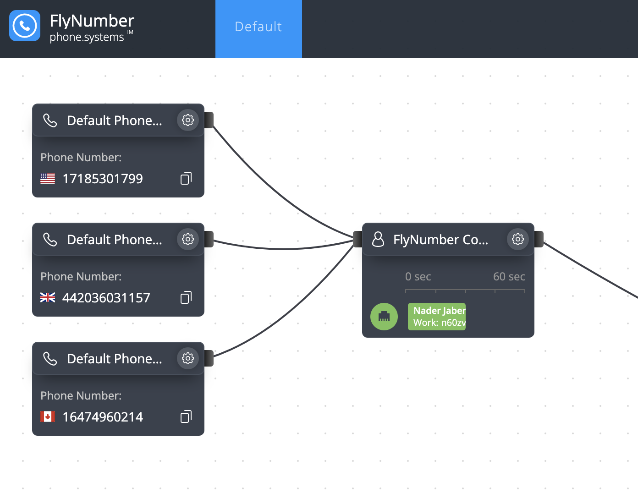Click the 0 sec to 60 sec timeline
Screen dimensions: 638x493
(465, 290)
